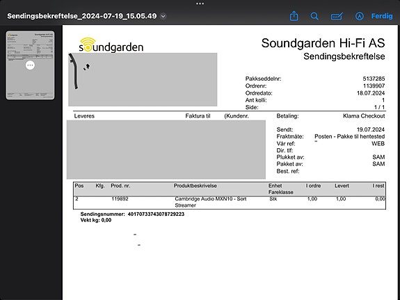
Task: Tap the grey redacted block under Leveres
Action: click(x=166, y=150)
